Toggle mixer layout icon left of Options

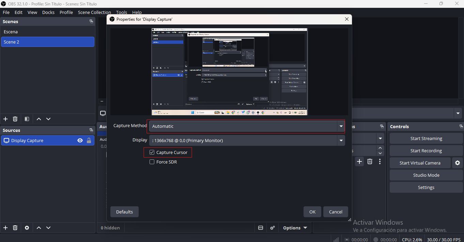pyautogui.click(x=261, y=228)
